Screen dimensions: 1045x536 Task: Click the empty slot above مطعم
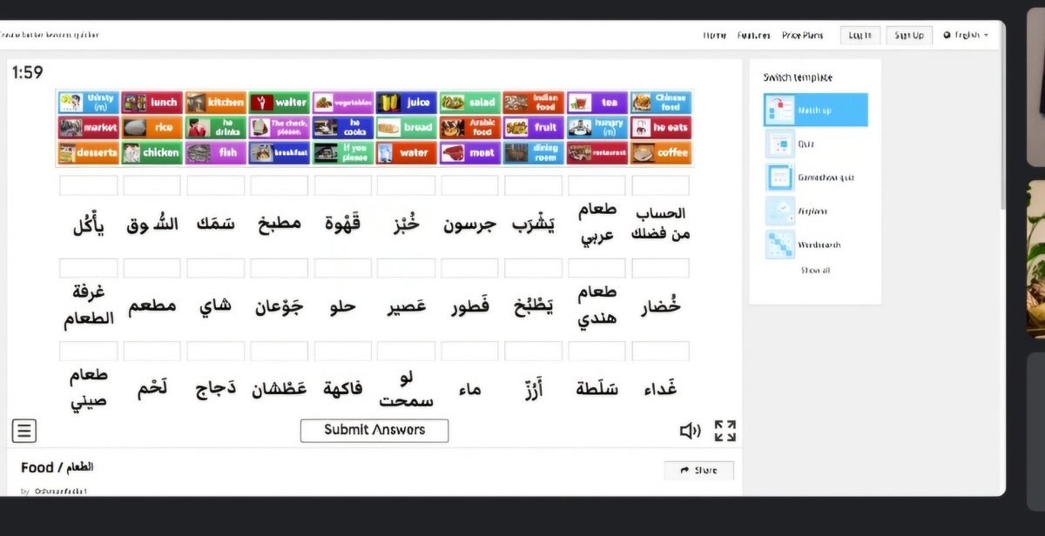pos(152,268)
